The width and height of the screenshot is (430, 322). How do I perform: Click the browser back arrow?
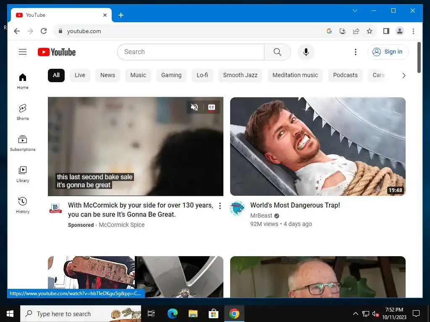pyautogui.click(x=17, y=31)
